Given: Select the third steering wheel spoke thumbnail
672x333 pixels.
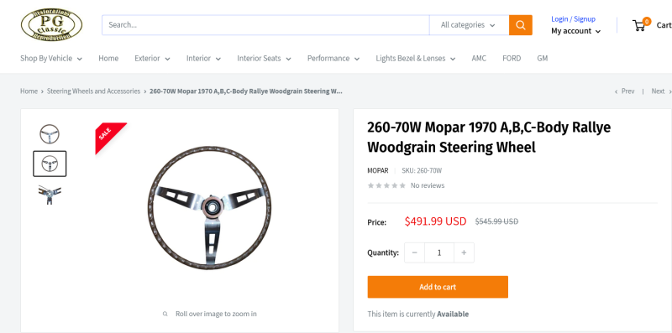Looking at the screenshot, I should [50, 195].
